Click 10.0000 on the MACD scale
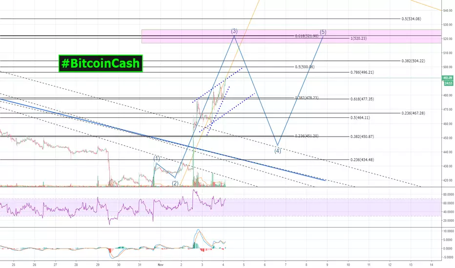Screen dimensions: 455x268 pos(448,231)
